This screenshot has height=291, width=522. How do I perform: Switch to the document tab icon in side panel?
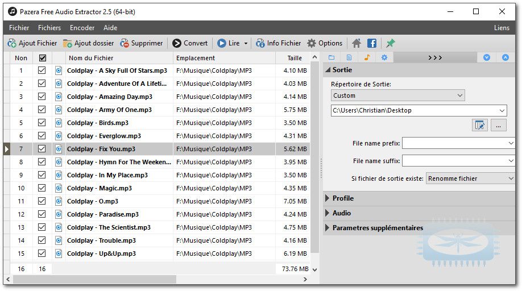[x=349, y=57]
